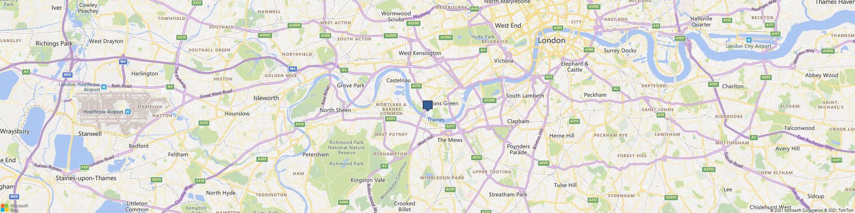This screenshot has height=213, width=855.
Task: Click the Microsoft Bing logo
Action: 14,207
